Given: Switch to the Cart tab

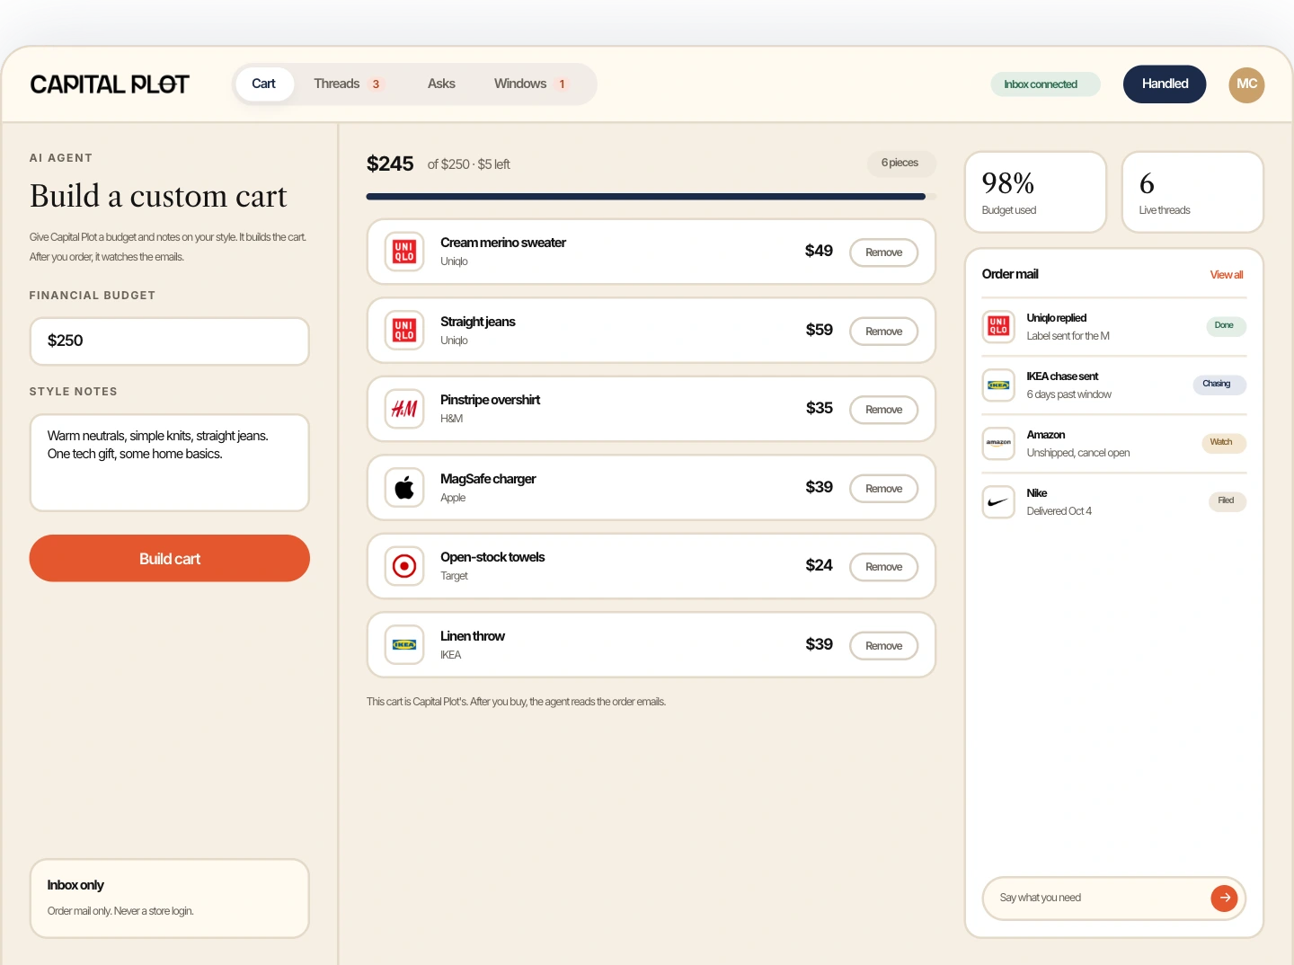Looking at the screenshot, I should pos(264,84).
